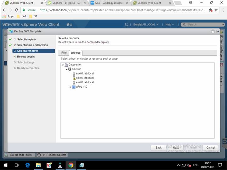Open the Alarms side panel
Image resolution: width=227 pixels, height=170 pixels.
pos(222,78)
